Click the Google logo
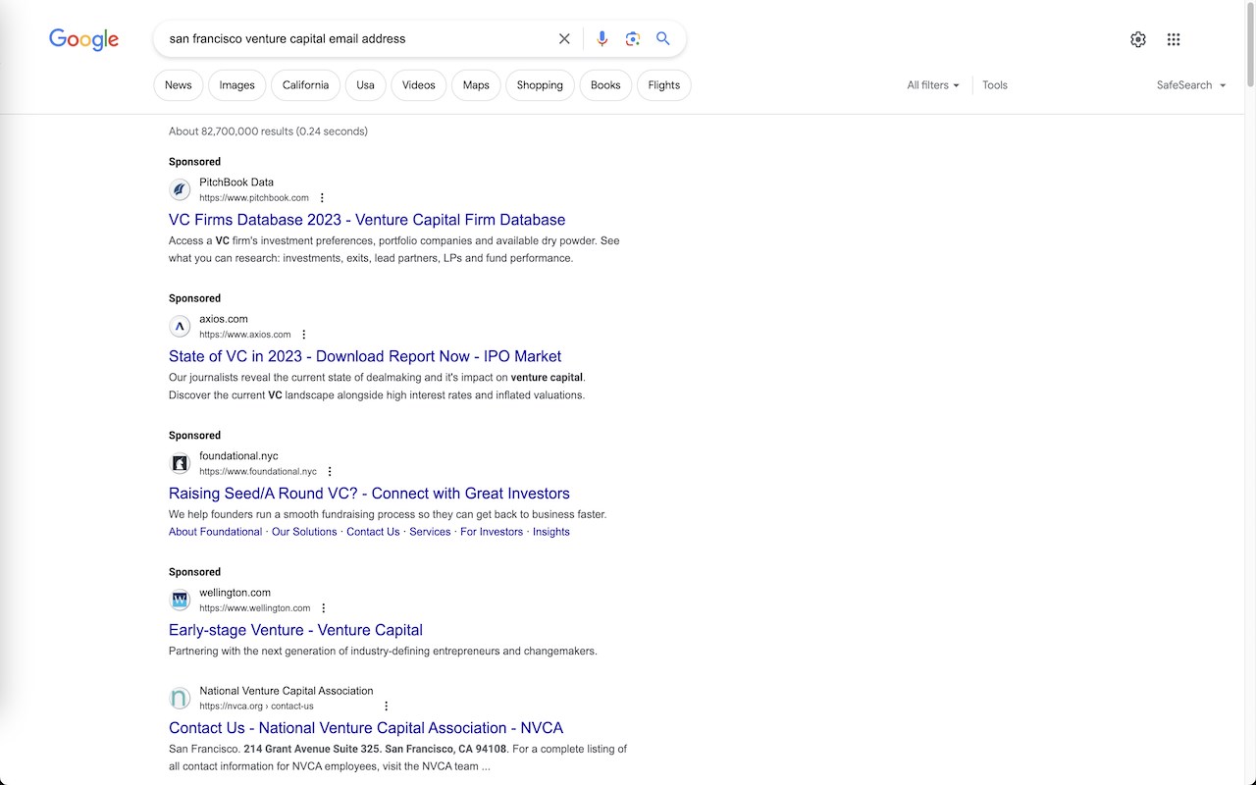This screenshot has width=1256, height=785. 84,39
